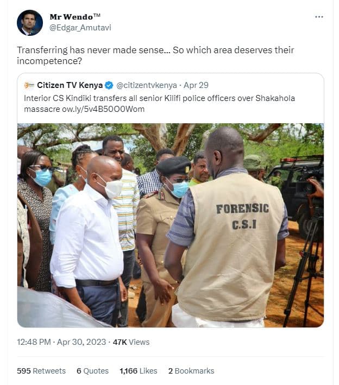Show the 6 Quotes list
Image resolution: width=339 pixels, height=385 pixels.
pos(92,371)
